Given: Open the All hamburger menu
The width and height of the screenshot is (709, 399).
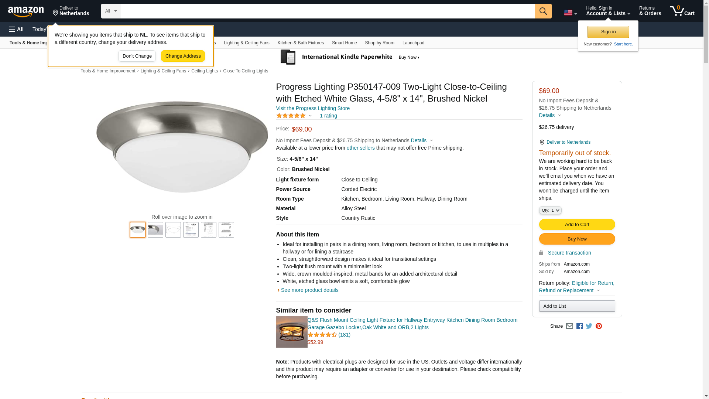Looking at the screenshot, I should tap(16, 29).
